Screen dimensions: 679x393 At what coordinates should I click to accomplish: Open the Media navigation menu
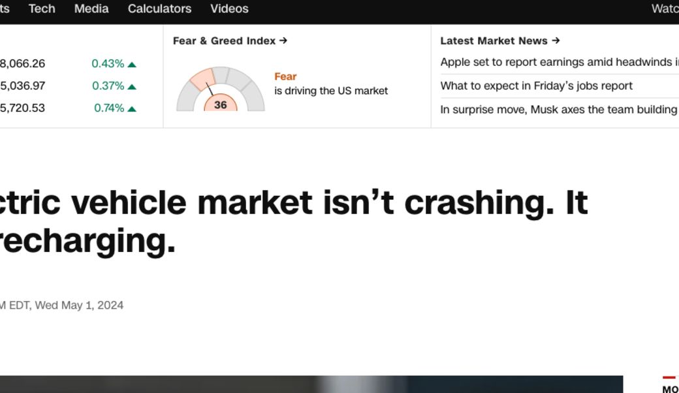(x=91, y=8)
